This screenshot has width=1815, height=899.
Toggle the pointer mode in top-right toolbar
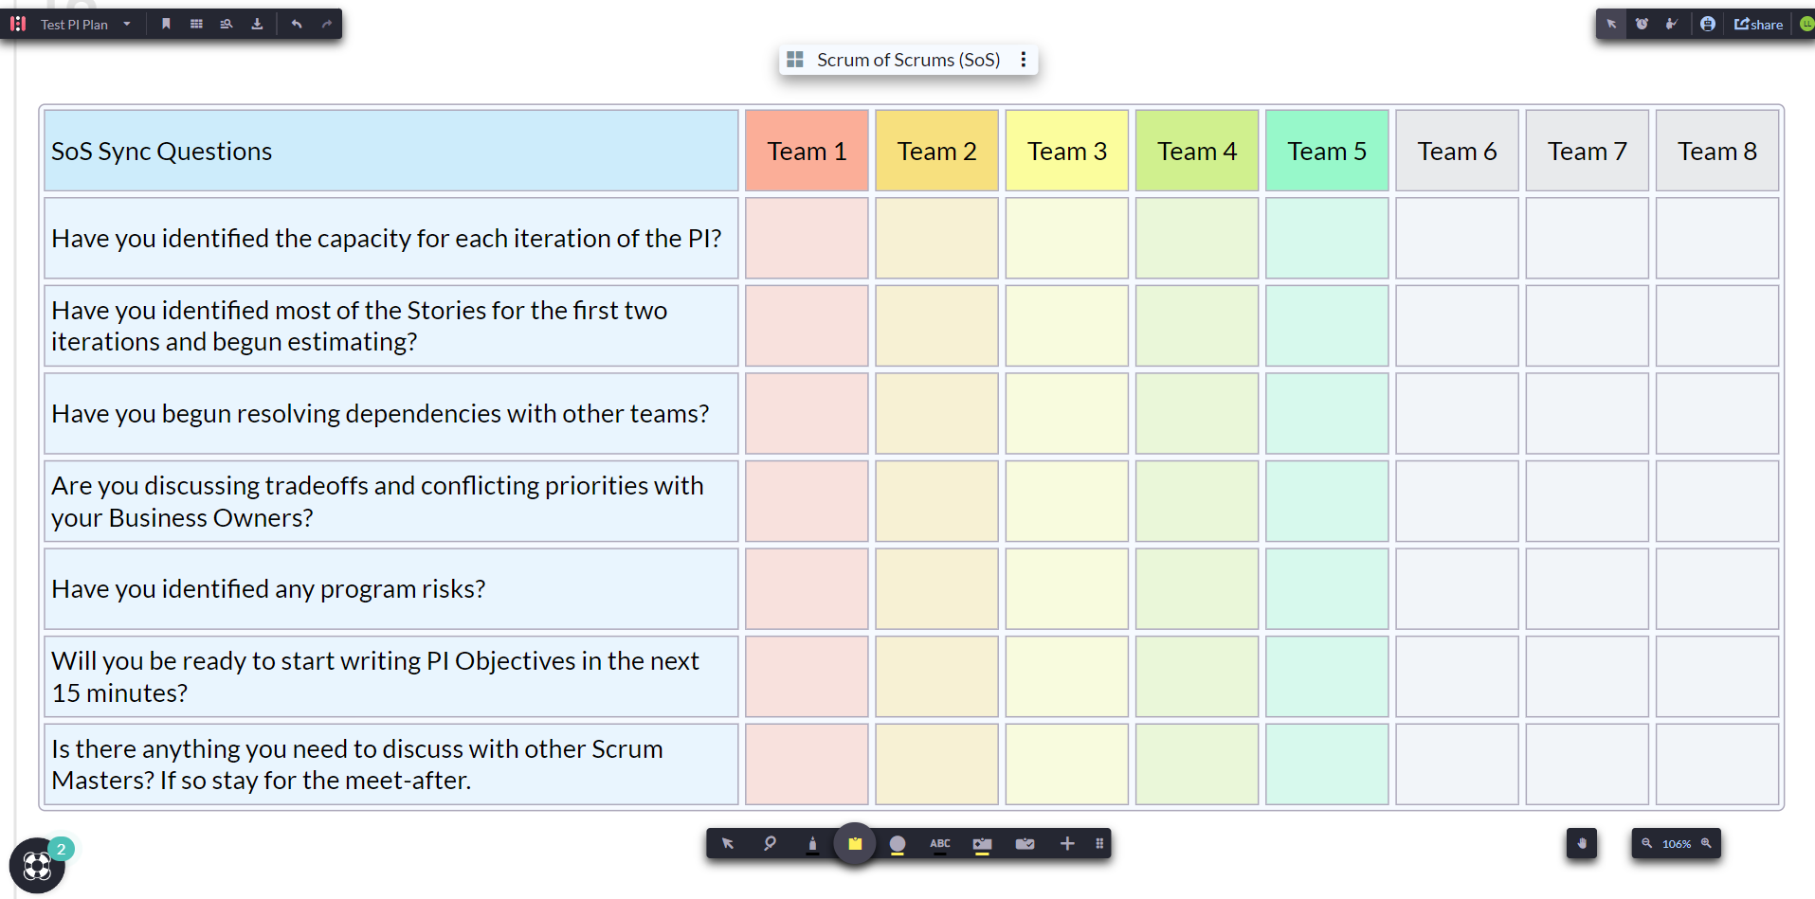[x=1611, y=24]
